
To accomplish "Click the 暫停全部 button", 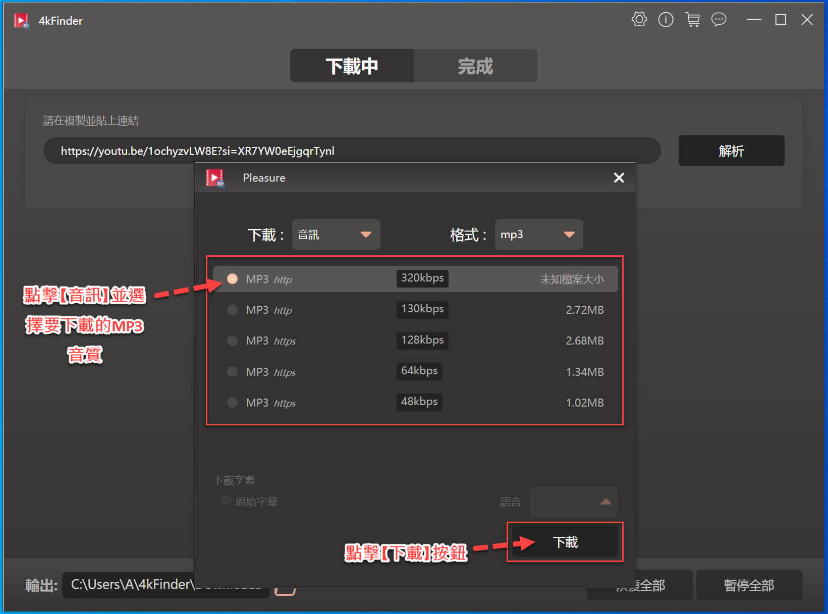I will [749, 585].
